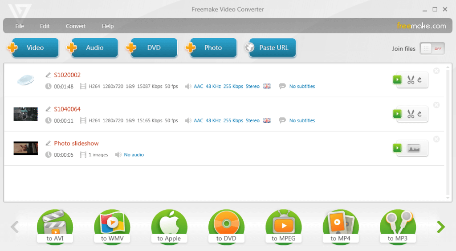Open the scissors cut editor for S1040064

411,114
